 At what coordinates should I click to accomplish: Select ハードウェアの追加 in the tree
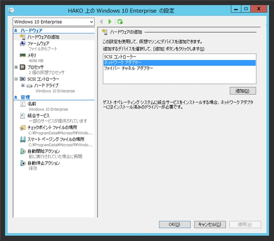[x=43, y=37]
